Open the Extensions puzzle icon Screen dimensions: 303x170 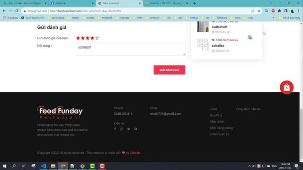click(279, 11)
